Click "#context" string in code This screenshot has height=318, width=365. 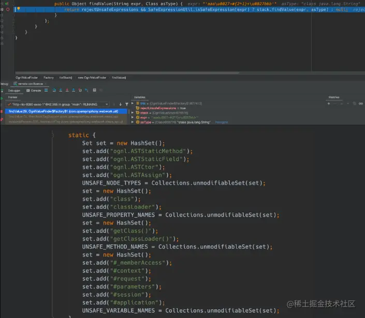click(127, 271)
